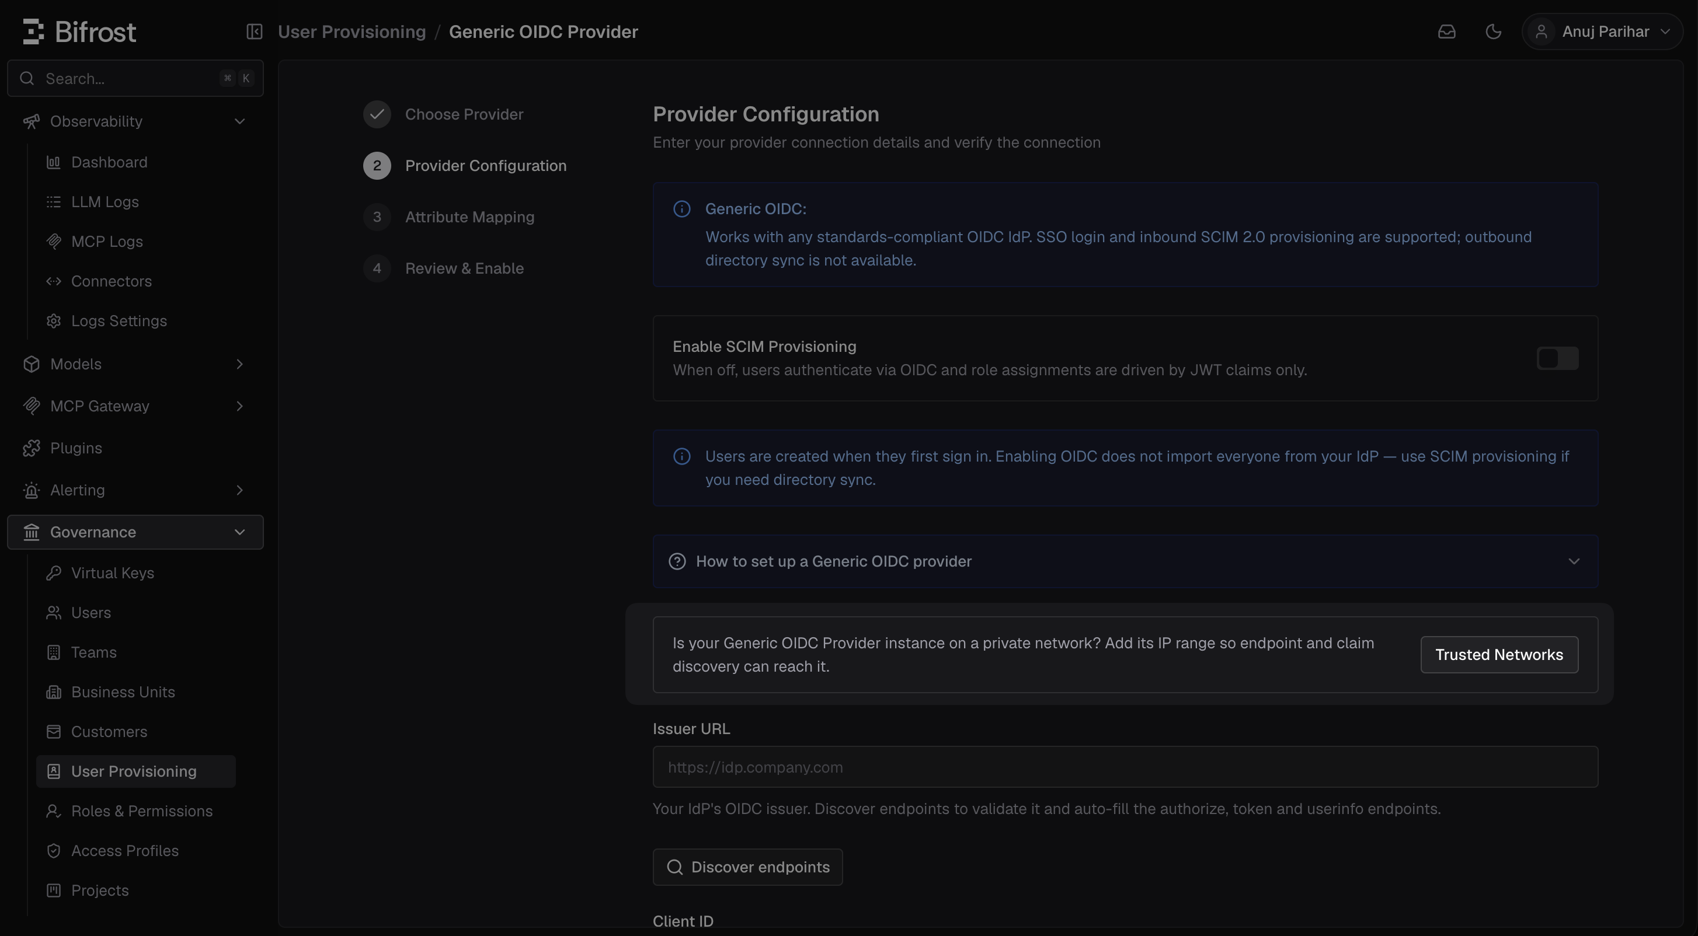The image size is (1698, 936).
Task: Focus the sidebar Search box
Action: point(135,78)
